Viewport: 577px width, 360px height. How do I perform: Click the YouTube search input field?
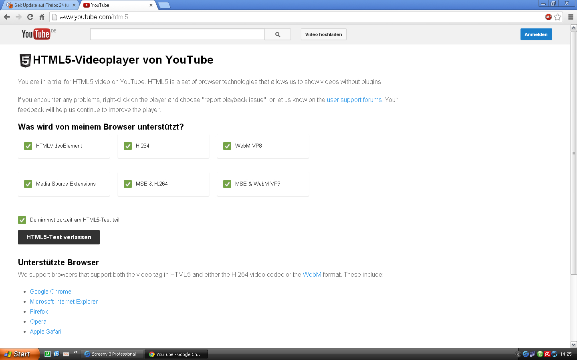tap(178, 34)
